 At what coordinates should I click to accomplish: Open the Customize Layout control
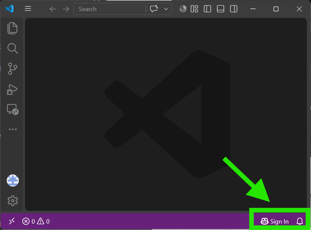click(x=194, y=9)
